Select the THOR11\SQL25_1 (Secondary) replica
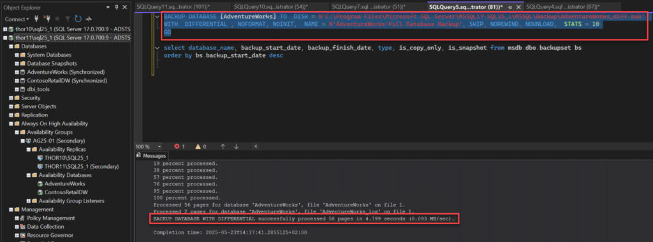Screen dimensions: 653x242 point(82,167)
